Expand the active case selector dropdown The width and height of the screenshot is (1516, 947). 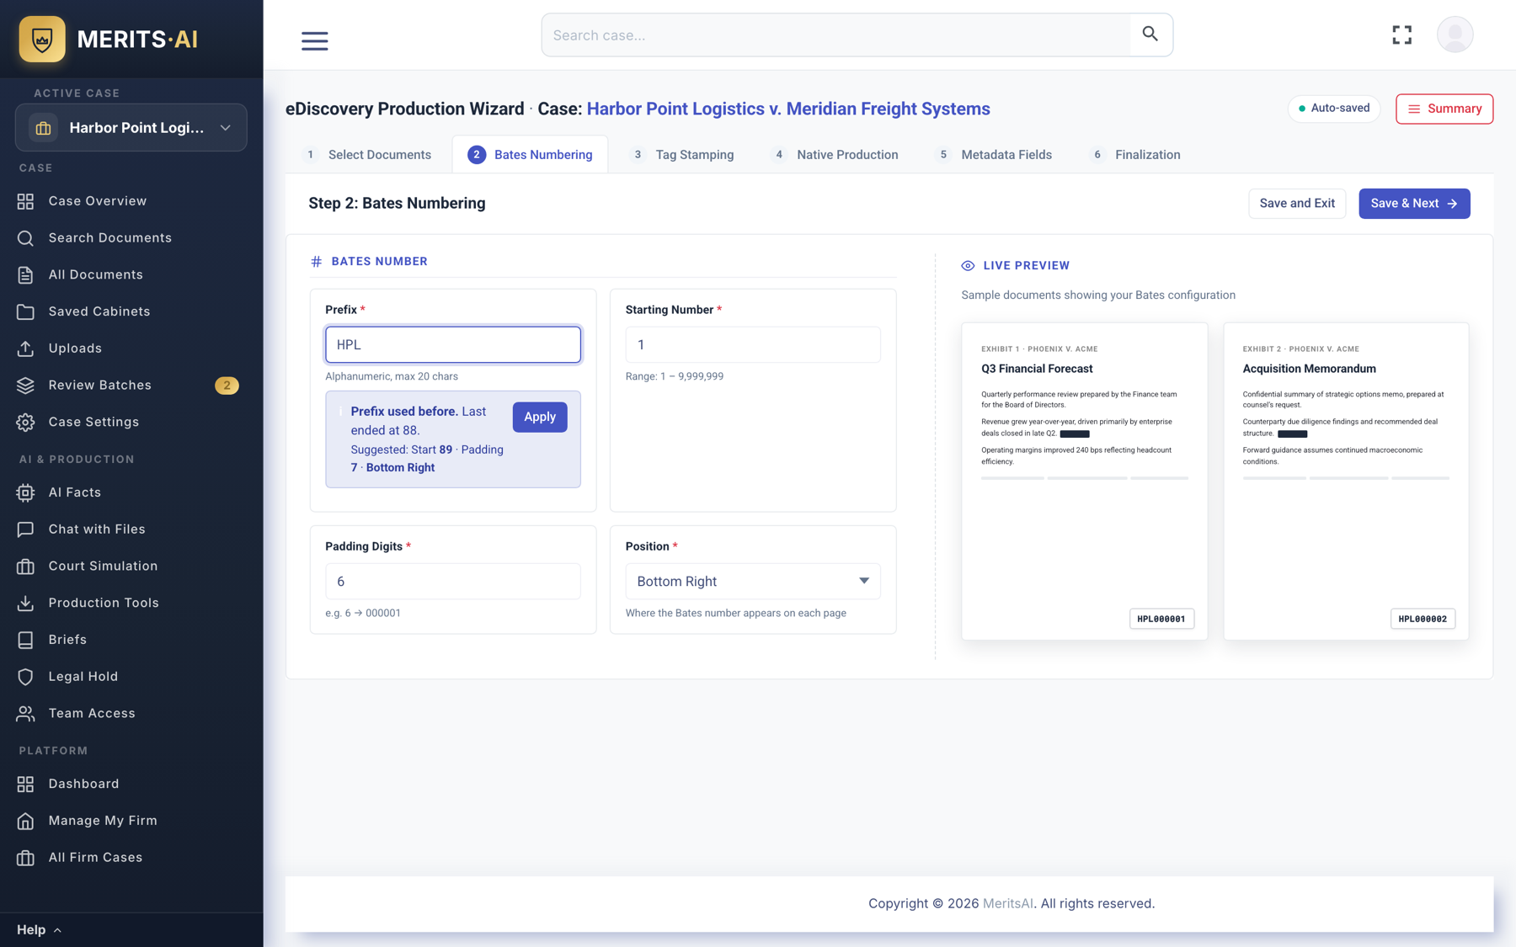coord(131,128)
